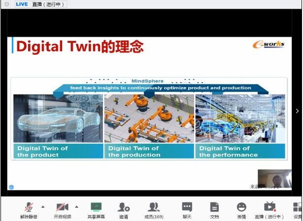Open the Emoji reactions (表情) icon
The height and width of the screenshot is (221, 303).
tap(241, 208)
